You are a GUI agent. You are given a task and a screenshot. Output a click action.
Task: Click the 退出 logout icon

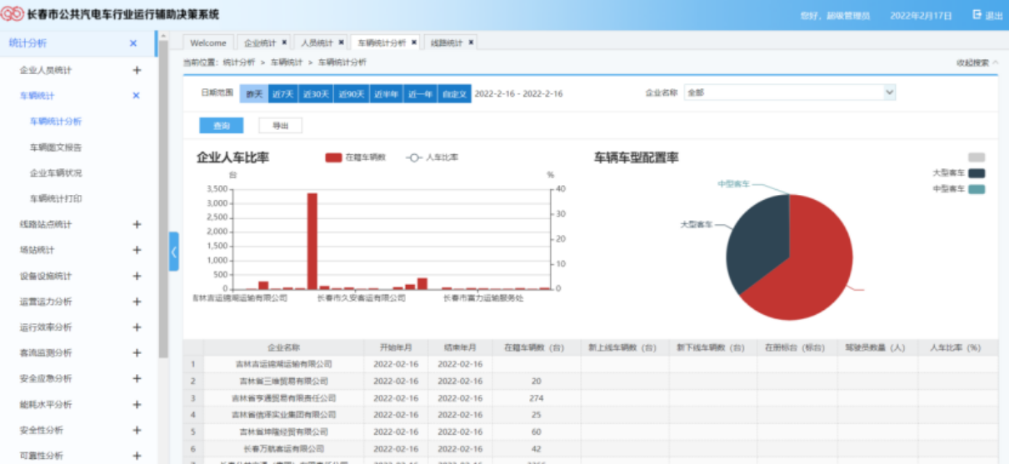pyautogui.click(x=977, y=15)
